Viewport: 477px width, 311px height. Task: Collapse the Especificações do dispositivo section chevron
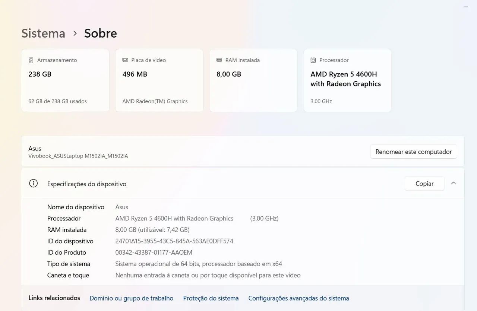pos(454,183)
